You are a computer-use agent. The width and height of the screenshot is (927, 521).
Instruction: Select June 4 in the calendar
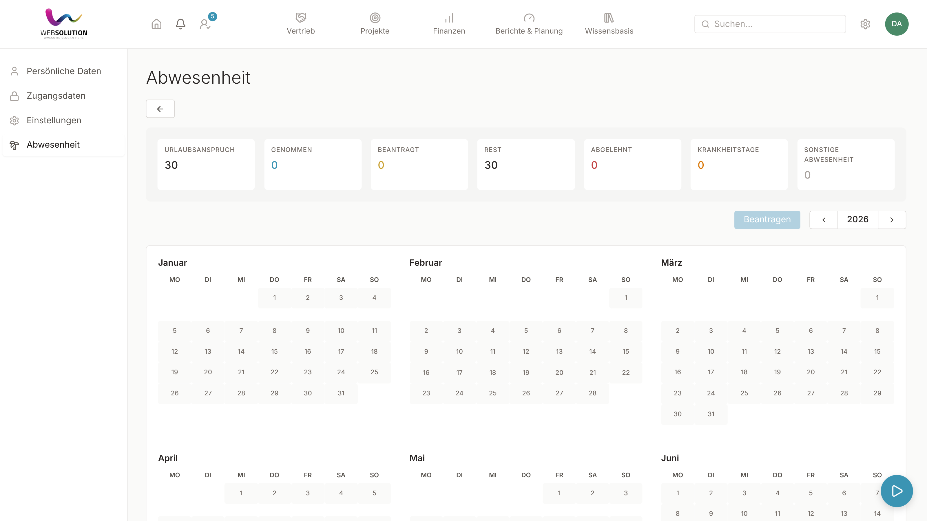[777, 493]
